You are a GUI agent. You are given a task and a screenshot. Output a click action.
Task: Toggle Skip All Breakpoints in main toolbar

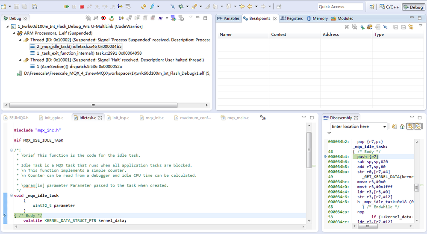click(173, 6)
